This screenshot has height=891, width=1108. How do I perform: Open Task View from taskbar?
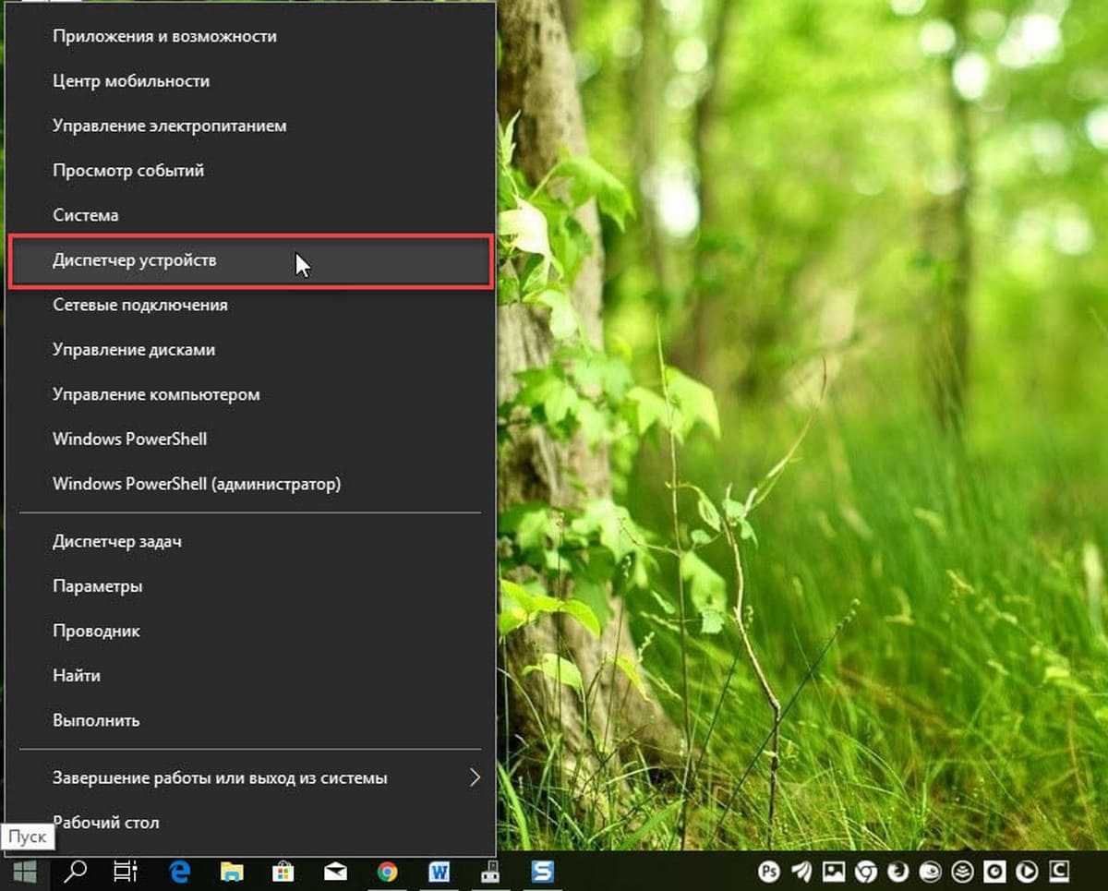pos(126,871)
